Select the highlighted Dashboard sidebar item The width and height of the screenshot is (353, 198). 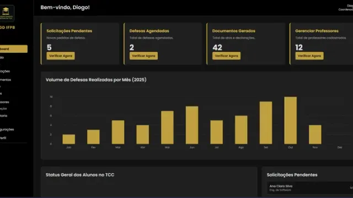pos(13,49)
